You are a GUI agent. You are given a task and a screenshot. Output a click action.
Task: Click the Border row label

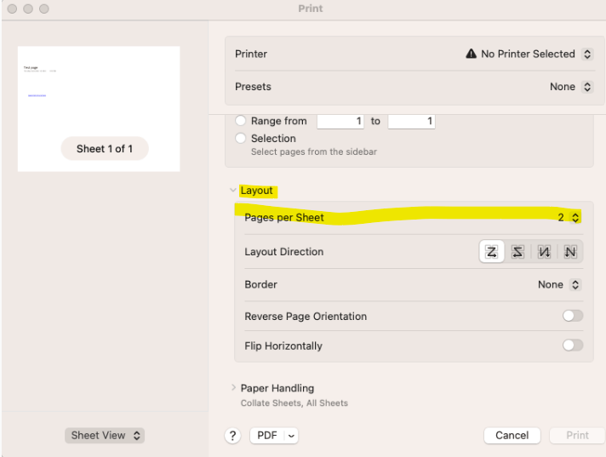261,285
